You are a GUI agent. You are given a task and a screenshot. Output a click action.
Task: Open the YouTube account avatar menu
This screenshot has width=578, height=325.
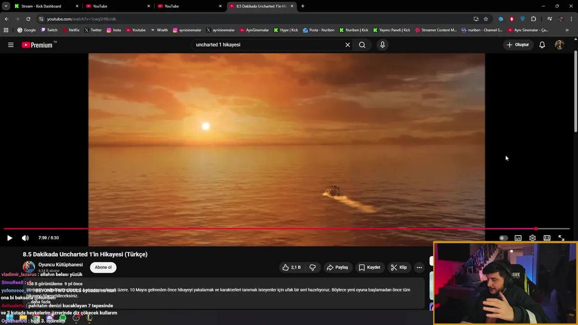coord(559,45)
